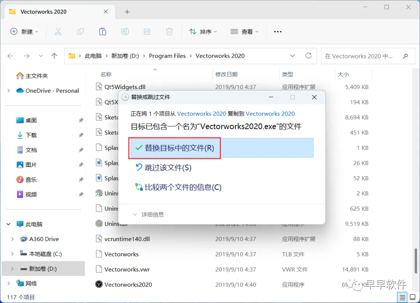Viewport: 420px width, 303px height.
Task: Collapse the 此电脑 tree node
Action: point(9,224)
